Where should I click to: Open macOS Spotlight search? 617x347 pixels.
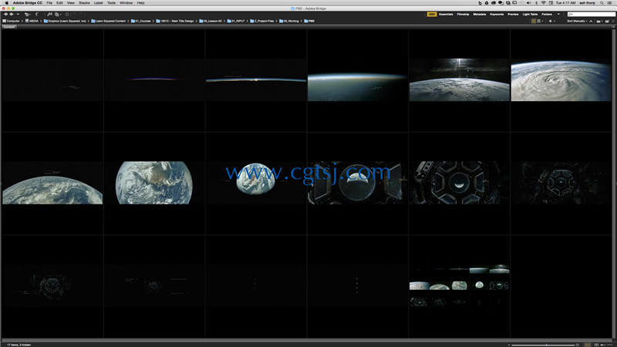(x=602, y=3)
